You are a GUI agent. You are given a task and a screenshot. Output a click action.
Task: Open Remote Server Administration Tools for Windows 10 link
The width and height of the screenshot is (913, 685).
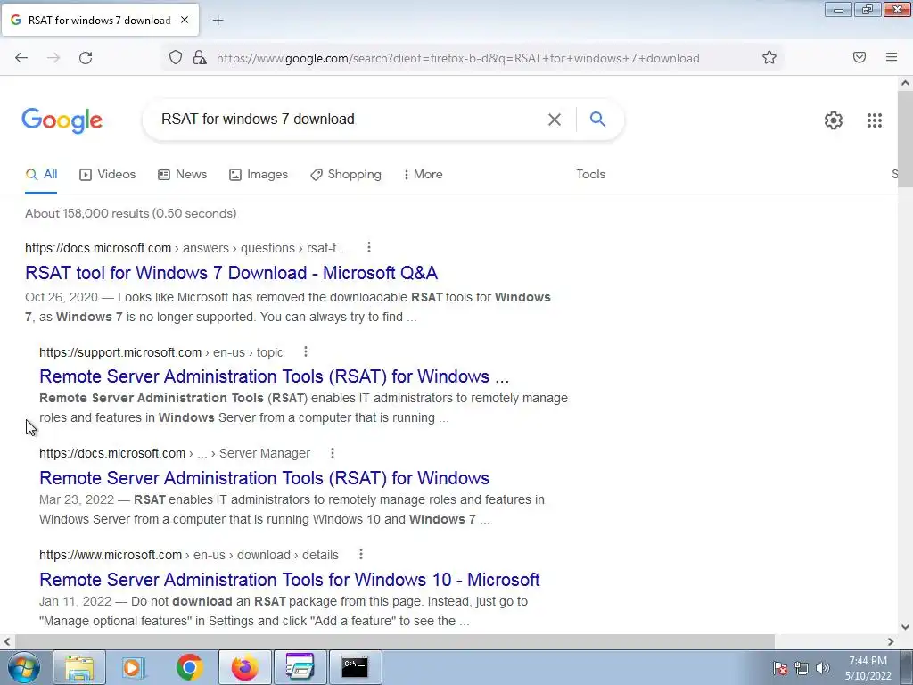pos(290,580)
